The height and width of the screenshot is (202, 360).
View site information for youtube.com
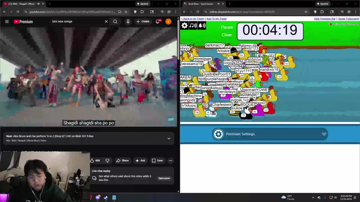pos(26,12)
